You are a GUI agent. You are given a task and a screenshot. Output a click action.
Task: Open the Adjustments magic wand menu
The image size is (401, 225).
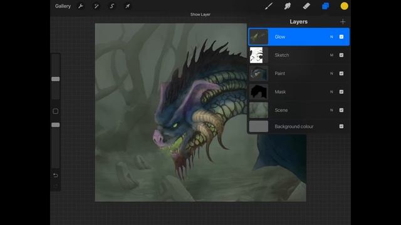pos(96,6)
